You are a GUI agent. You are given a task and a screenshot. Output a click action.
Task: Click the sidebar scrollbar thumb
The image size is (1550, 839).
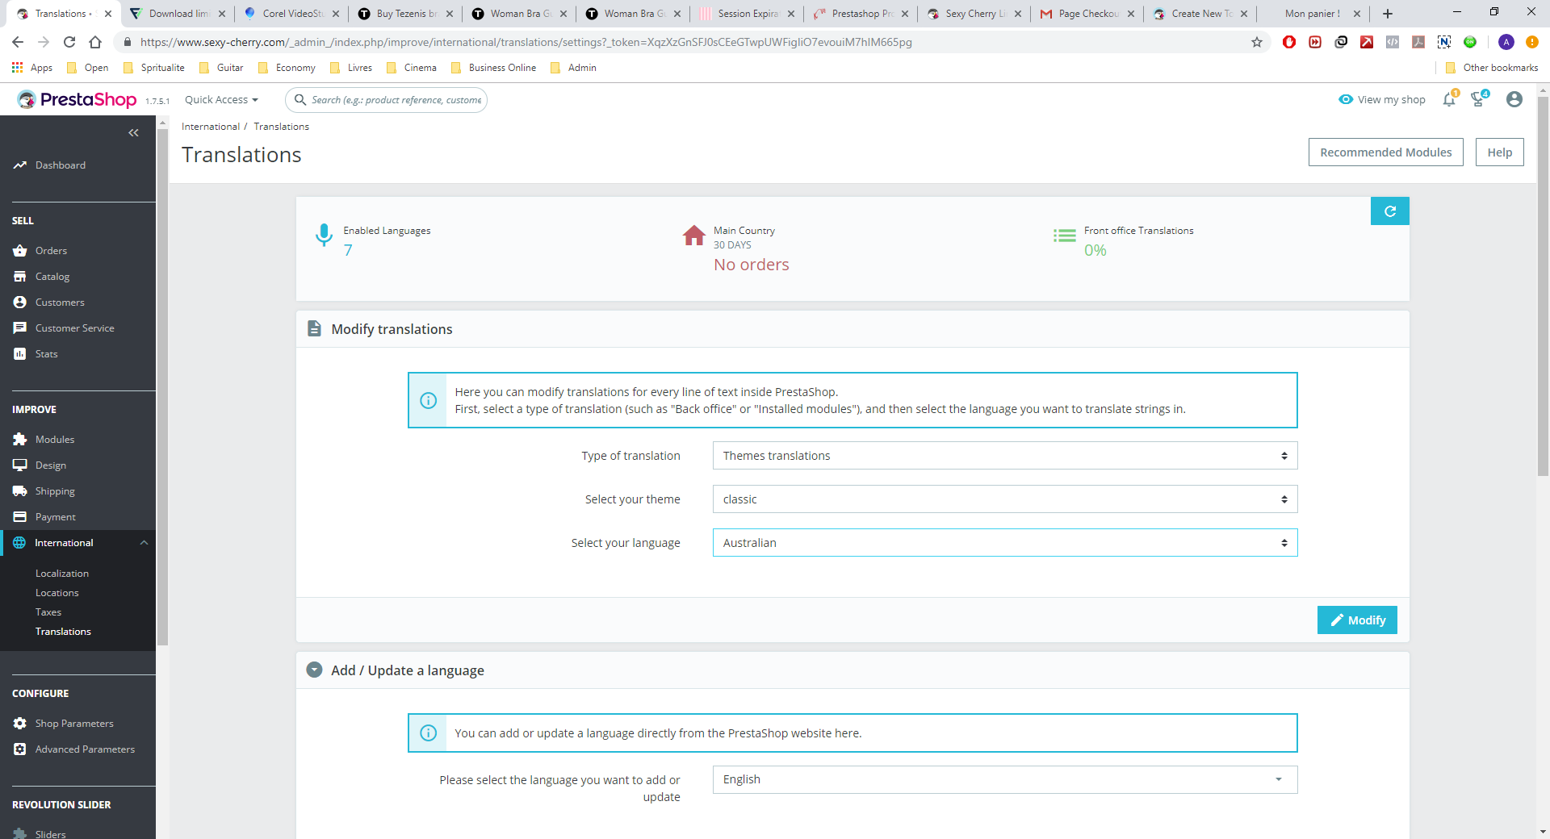point(162,387)
